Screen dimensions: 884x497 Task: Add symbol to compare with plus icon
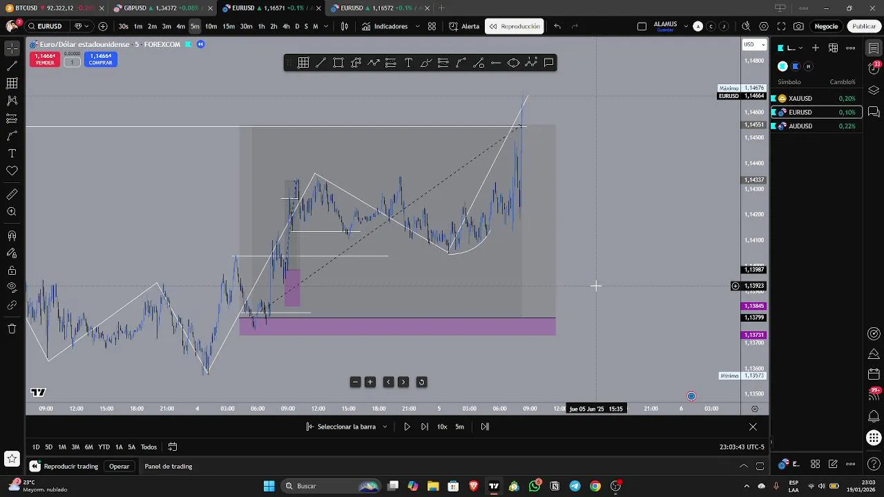coord(103,26)
